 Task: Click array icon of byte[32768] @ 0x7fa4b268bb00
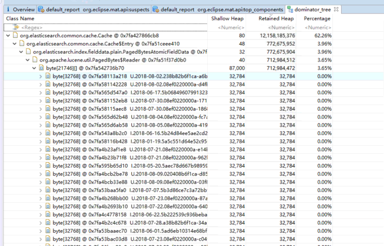48,198
